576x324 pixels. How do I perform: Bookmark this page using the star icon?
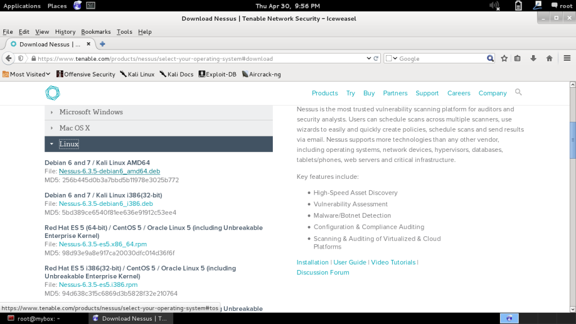tap(505, 58)
